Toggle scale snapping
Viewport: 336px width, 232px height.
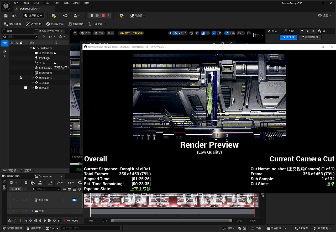tap(227, 33)
